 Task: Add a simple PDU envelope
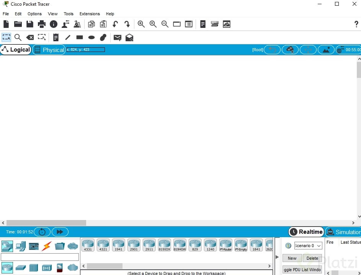coord(118,37)
